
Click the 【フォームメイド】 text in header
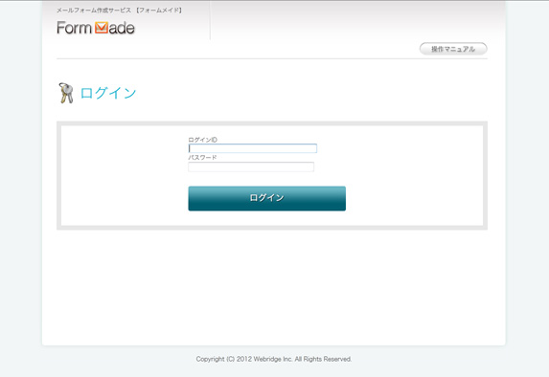[x=159, y=11]
